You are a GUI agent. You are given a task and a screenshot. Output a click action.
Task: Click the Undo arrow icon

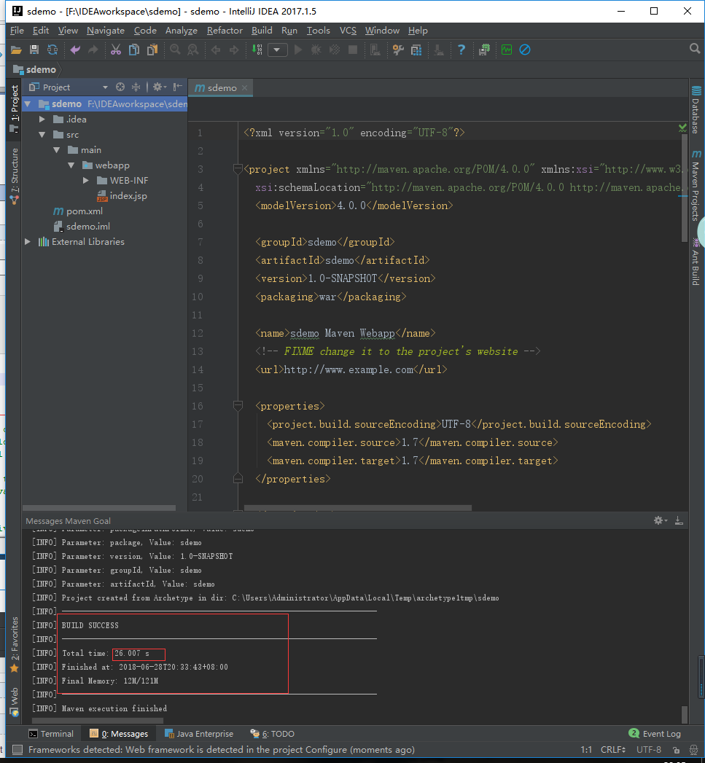(x=75, y=50)
